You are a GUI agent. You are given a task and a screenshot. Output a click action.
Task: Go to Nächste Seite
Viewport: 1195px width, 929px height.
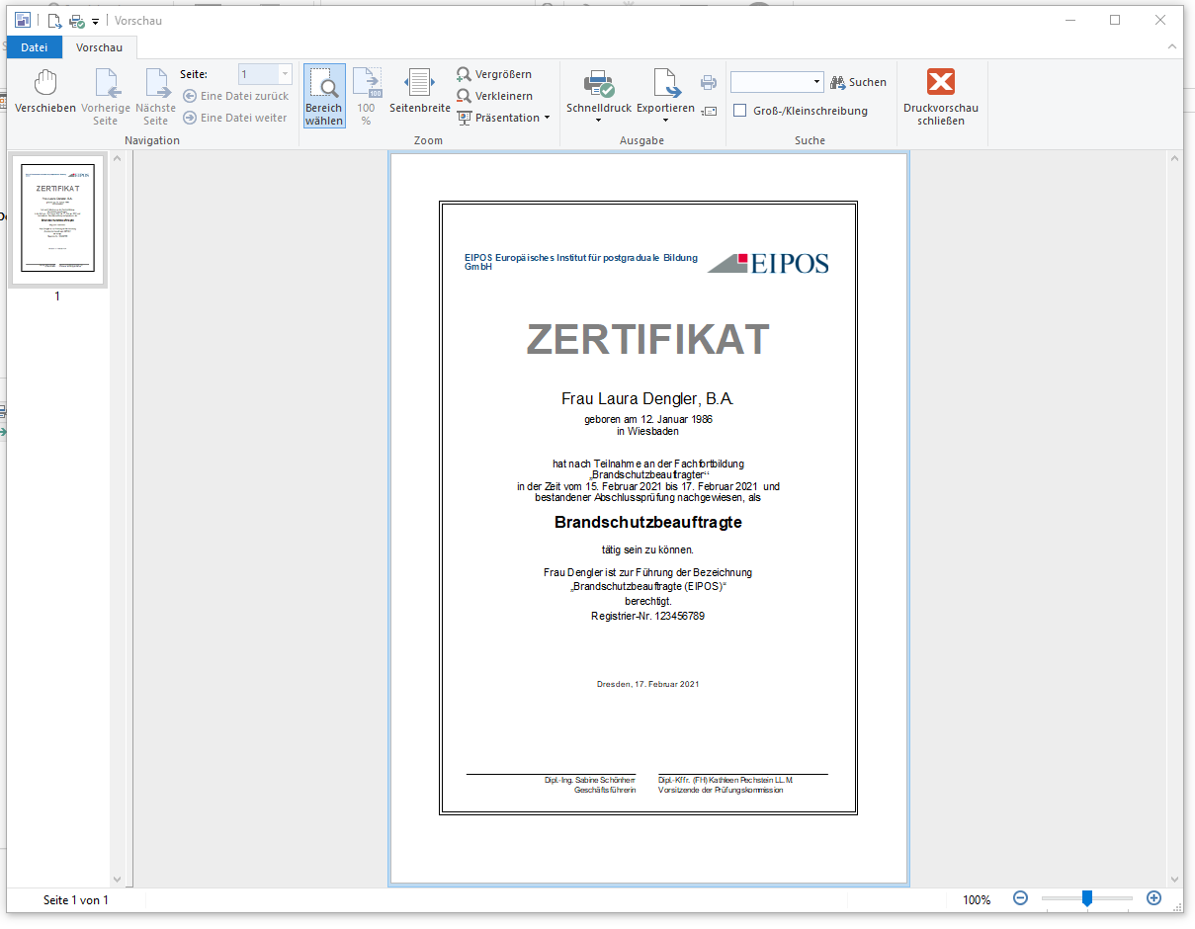155,97
